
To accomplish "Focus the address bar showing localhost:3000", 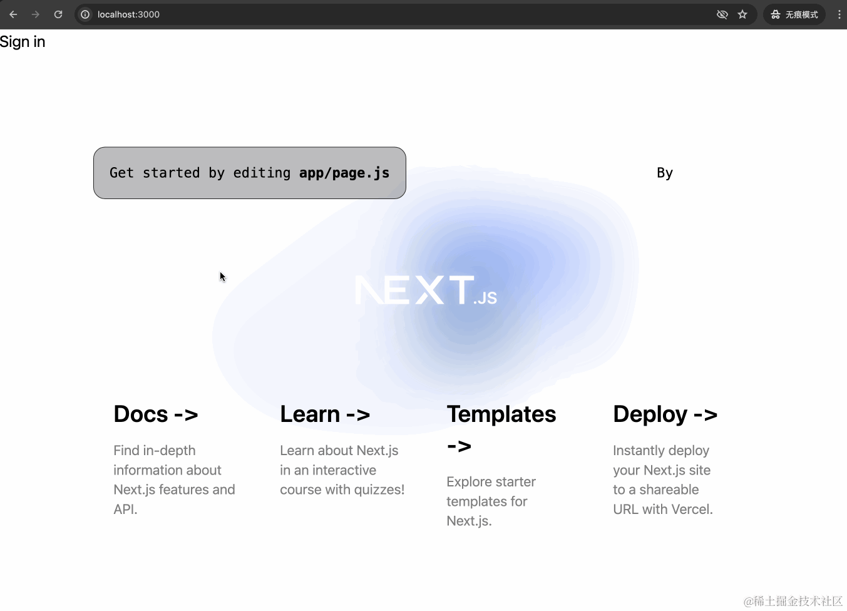I will coord(376,14).
